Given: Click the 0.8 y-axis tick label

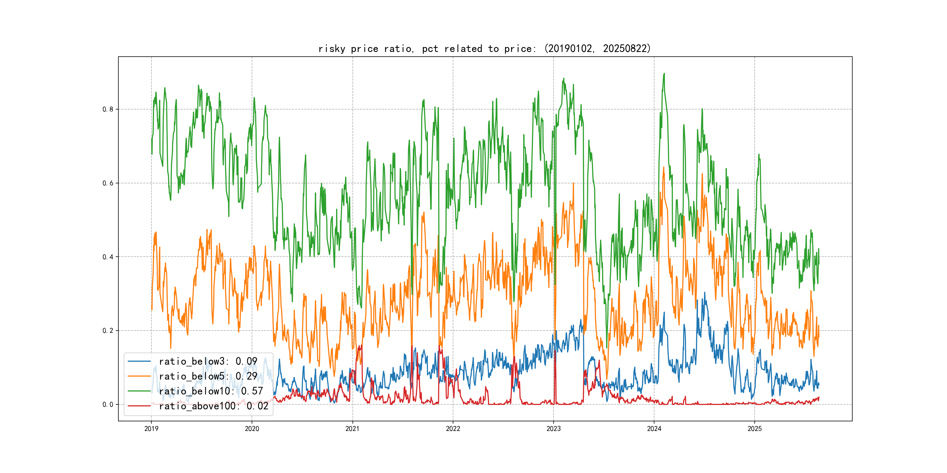Looking at the screenshot, I should click(108, 109).
